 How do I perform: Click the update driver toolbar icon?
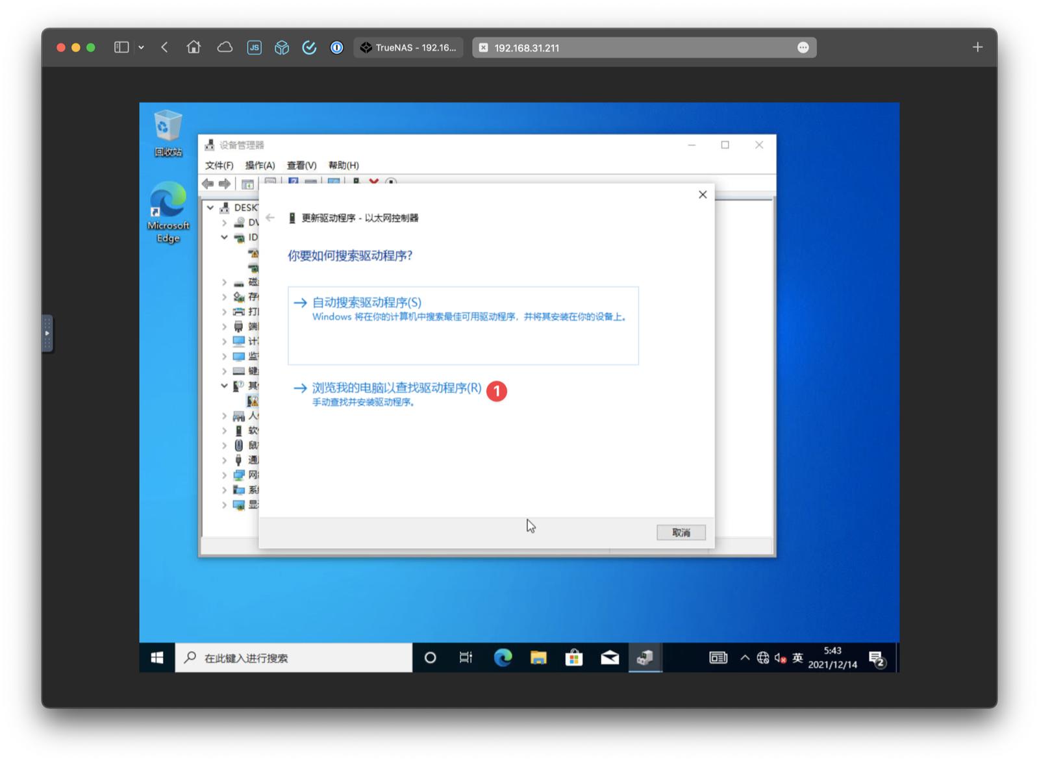point(356,183)
